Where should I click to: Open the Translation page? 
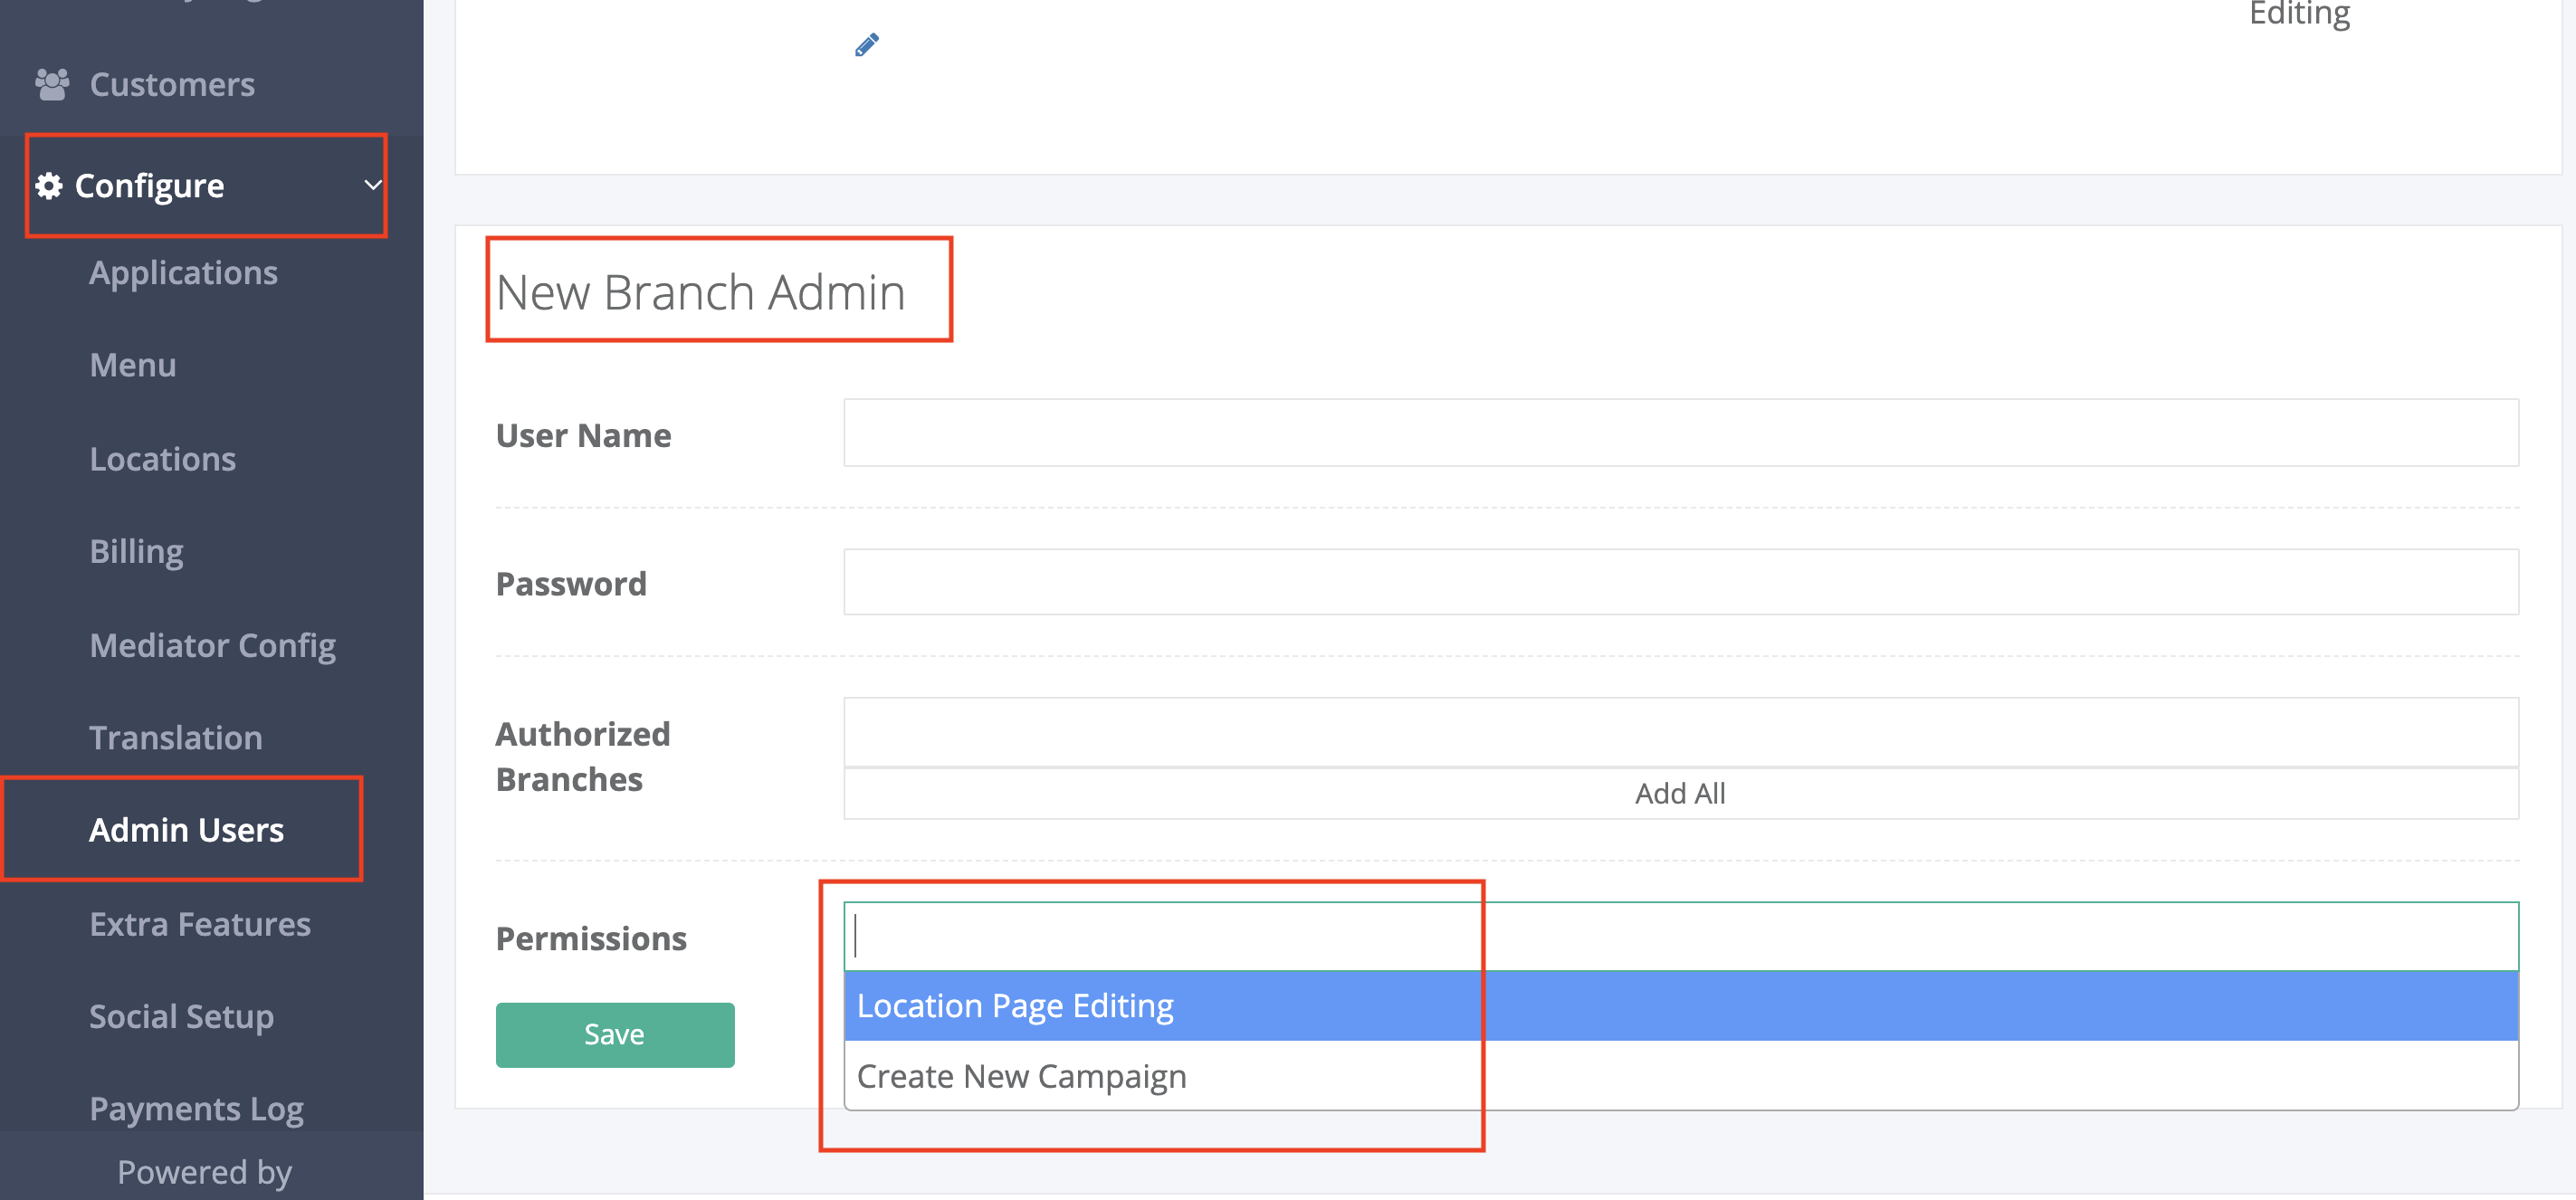pos(176,738)
